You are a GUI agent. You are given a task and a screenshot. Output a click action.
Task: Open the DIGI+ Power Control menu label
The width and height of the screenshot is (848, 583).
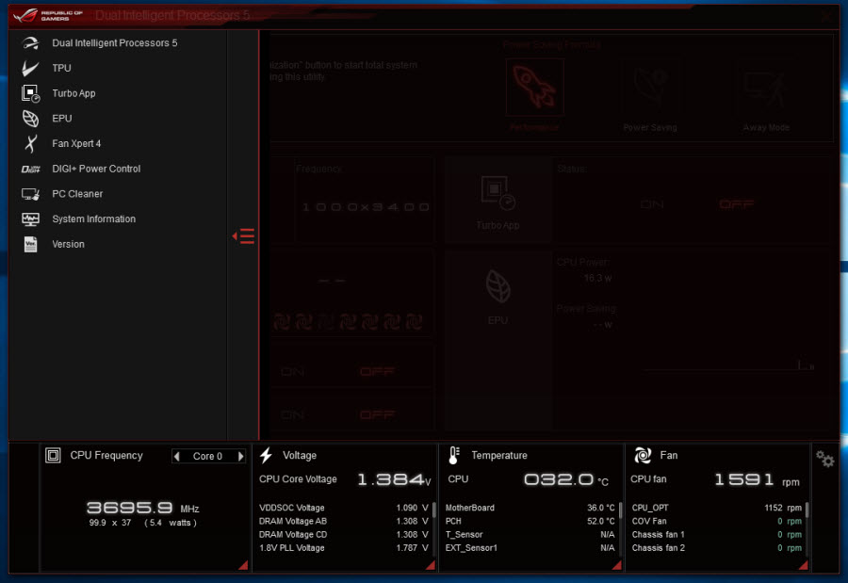[x=96, y=169]
